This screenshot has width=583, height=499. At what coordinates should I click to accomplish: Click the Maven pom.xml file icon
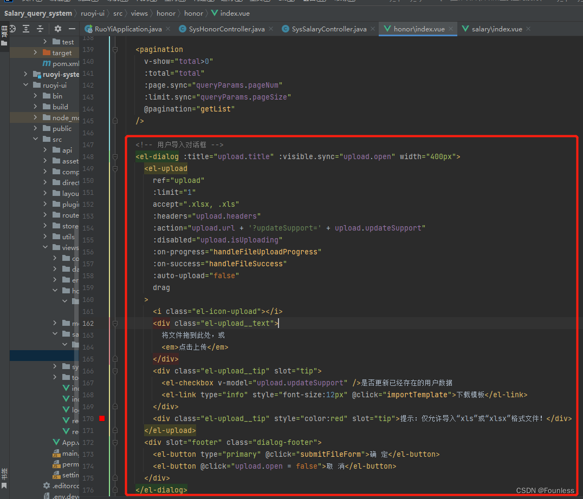(47, 63)
